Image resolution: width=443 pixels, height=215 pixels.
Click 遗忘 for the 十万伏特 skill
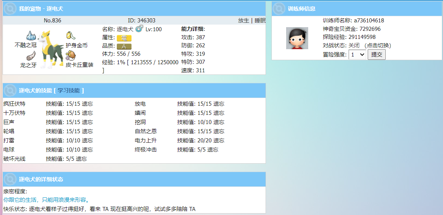click(87, 113)
